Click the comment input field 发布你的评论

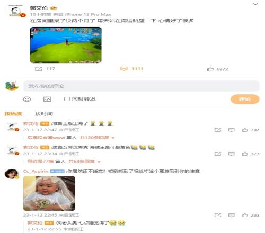point(142,86)
